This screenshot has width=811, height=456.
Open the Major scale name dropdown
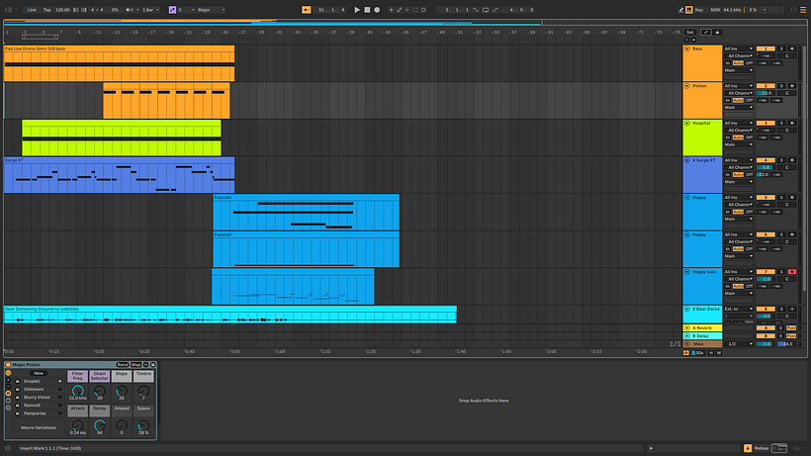coord(211,10)
